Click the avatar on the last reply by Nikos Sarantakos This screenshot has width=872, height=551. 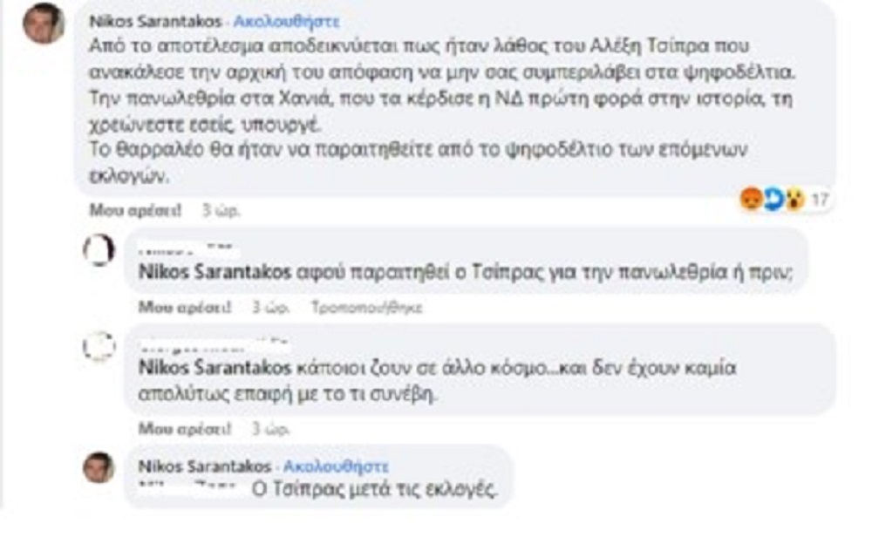click(99, 468)
